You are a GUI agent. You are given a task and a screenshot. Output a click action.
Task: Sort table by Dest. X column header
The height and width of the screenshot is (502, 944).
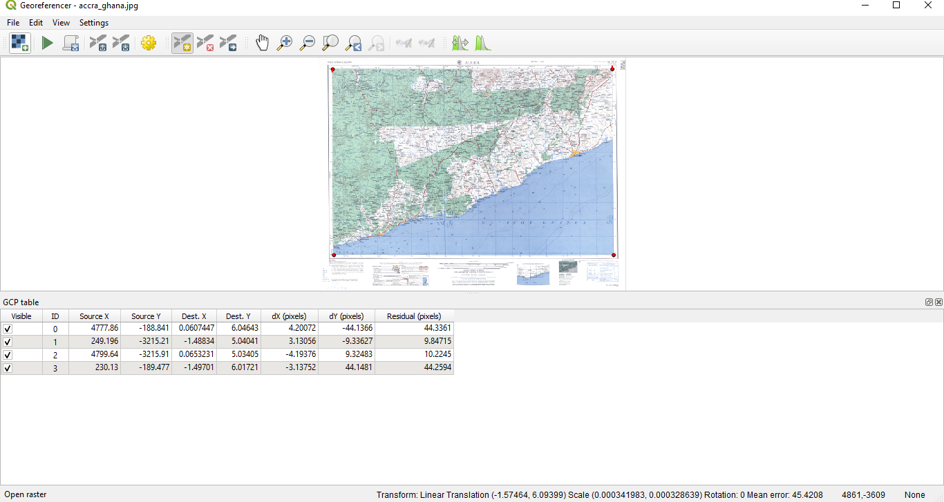(x=194, y=316)
